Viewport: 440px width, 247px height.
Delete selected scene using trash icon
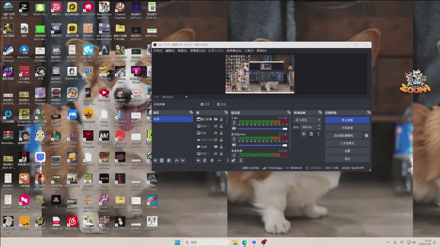tap(162, 160)
